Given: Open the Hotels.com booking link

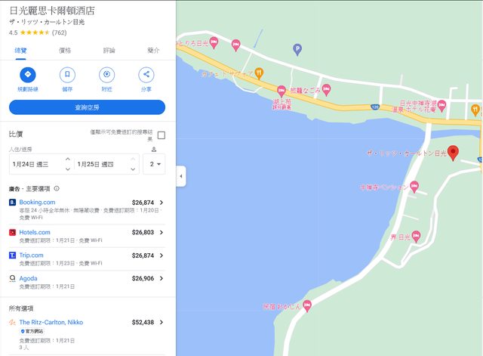Looking at the screenshot, I should (35, 232).
